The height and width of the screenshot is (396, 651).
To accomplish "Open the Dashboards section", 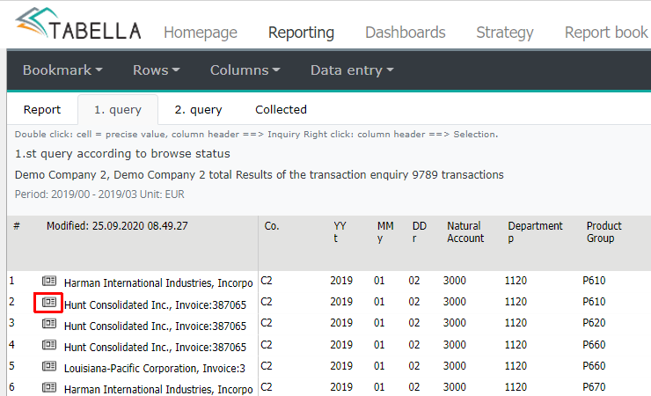I will (x=406, y=33).
